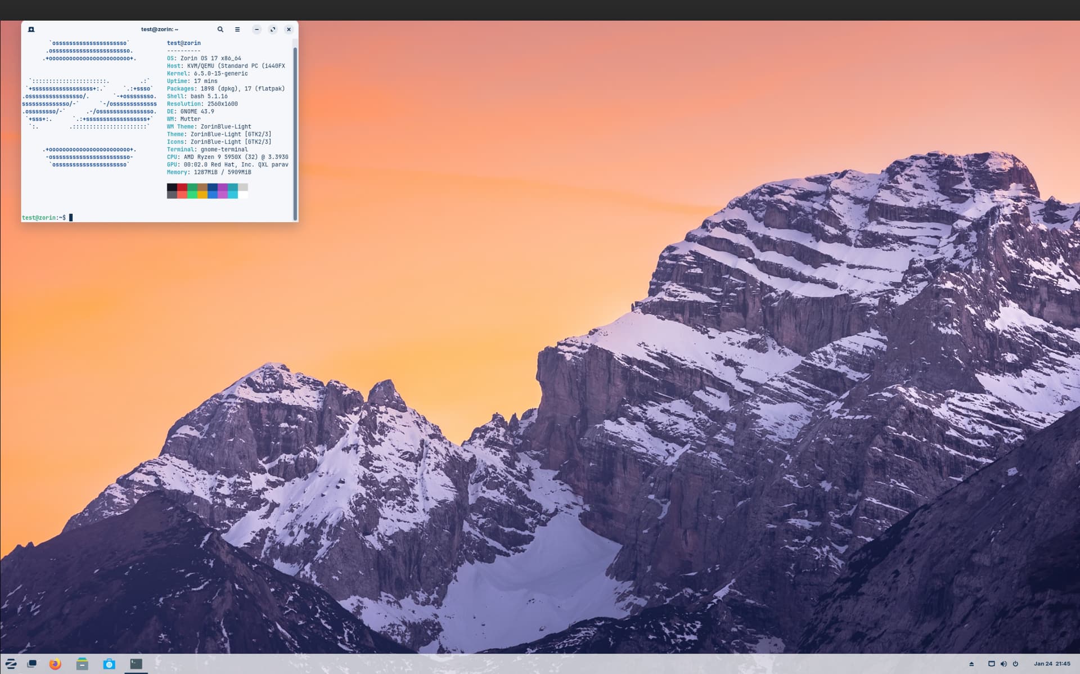
Task: Click the removable drives eject icon
Action: click(971, 664)
